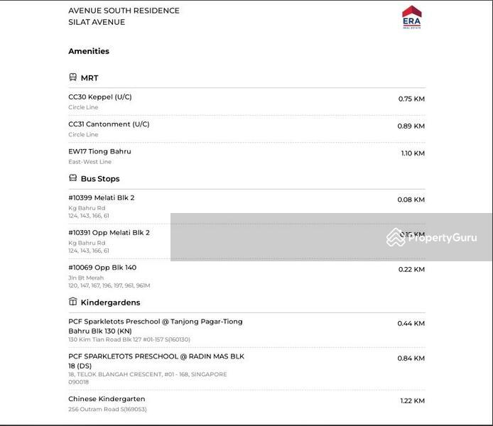Viewport: 493px width, 426px height.
Task: Click the Kindergardens section icon
Action: (72, 302)
